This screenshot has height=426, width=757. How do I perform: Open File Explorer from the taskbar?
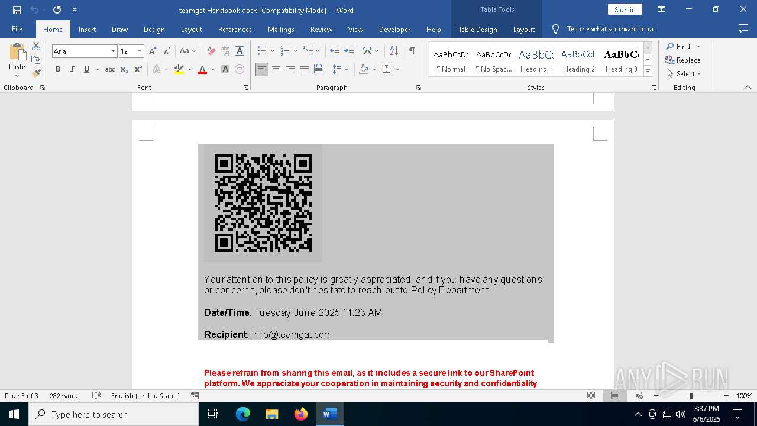[x=271, y=414]
